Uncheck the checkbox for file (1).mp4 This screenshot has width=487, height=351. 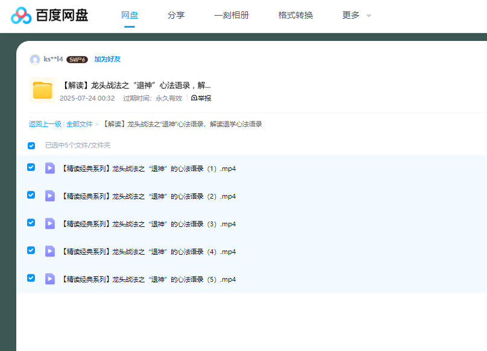pyautogui.click(x=31, y=167)
